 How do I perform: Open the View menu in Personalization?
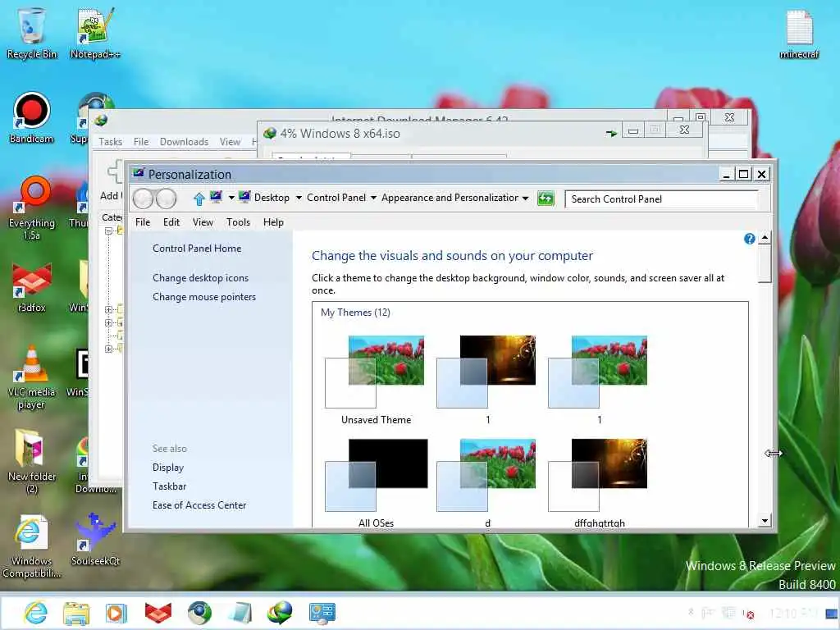[203, 222]
